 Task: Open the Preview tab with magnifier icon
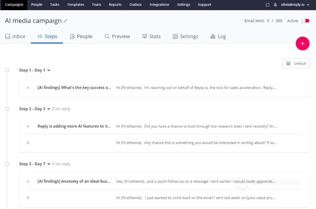(117, 36)
